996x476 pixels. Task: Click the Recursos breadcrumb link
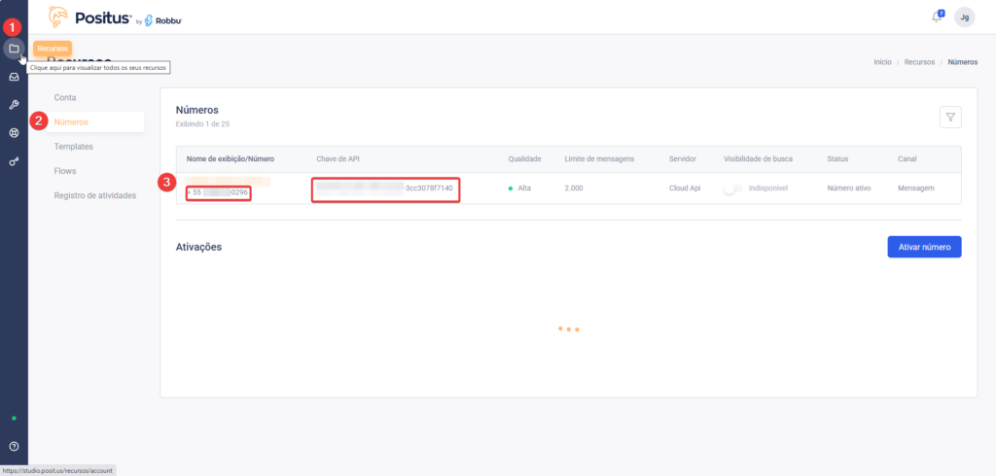(919, 62)
